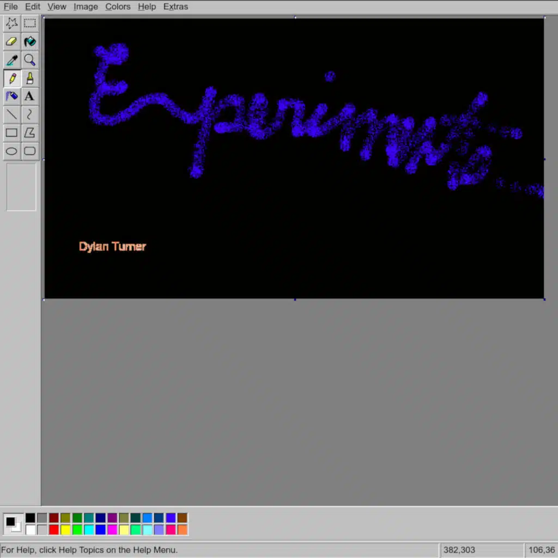Select the Polygon tool
The width and height of the screenshot is (558, 558).
[30, 132]
